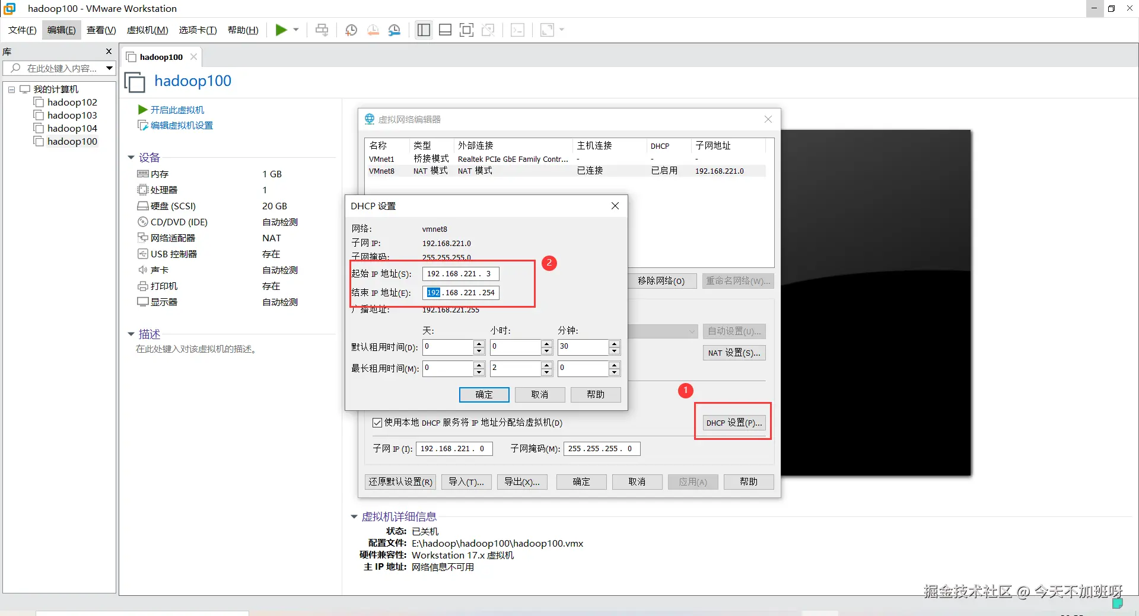Increase 默认租用时间 days value
1139x616 pixels.
(x=479, y=344)
